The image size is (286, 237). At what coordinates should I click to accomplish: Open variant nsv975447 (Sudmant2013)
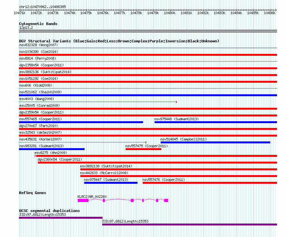(106, 180)
